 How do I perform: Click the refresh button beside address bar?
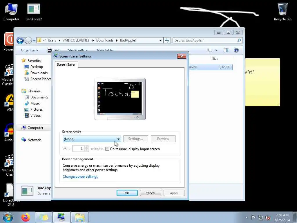pos(167,40)
